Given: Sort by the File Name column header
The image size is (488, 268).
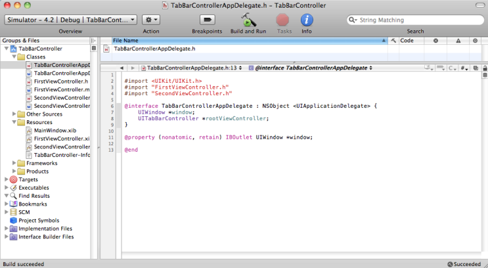Looking at the screenshot, I should [x=250, y=41].
